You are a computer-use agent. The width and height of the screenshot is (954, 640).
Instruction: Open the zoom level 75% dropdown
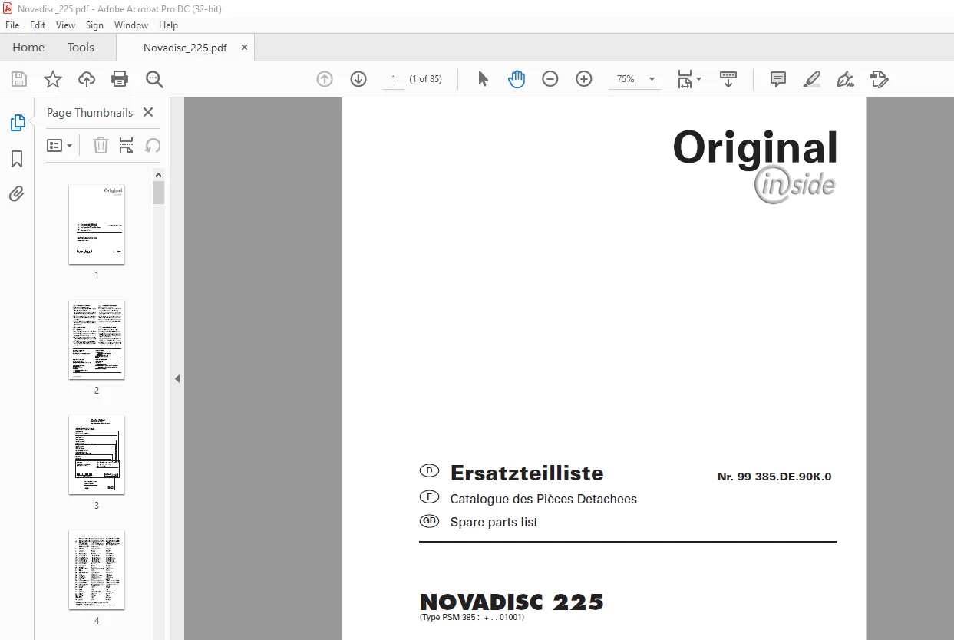click(635, 79)
